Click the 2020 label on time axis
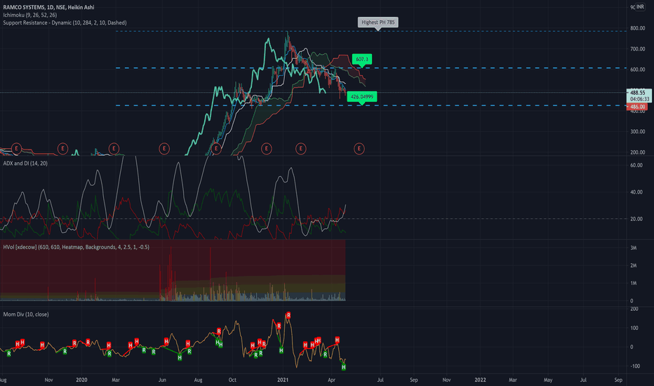The height and width of the screenshot is (386, 654). 81,380
